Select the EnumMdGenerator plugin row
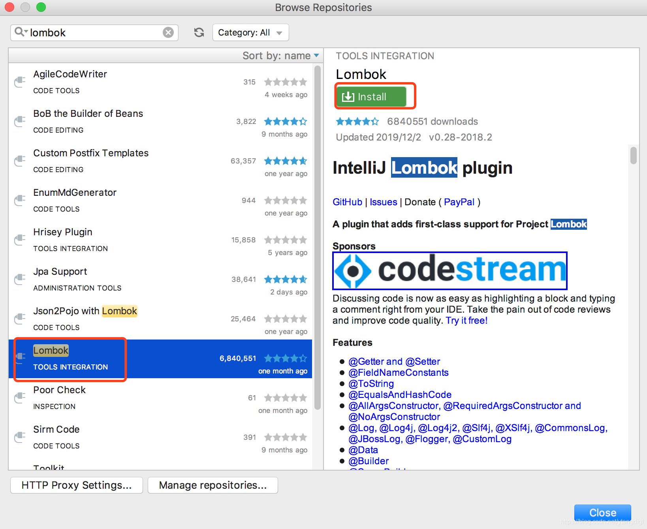Viewport: 647px width, 529px height. 160,201
